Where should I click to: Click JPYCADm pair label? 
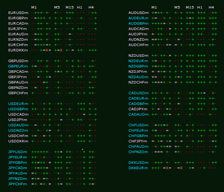[18, 168]
